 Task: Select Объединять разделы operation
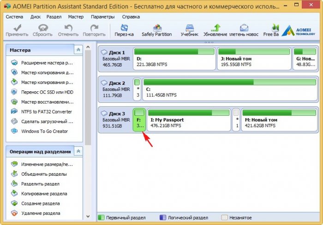[x=39, y=174]
